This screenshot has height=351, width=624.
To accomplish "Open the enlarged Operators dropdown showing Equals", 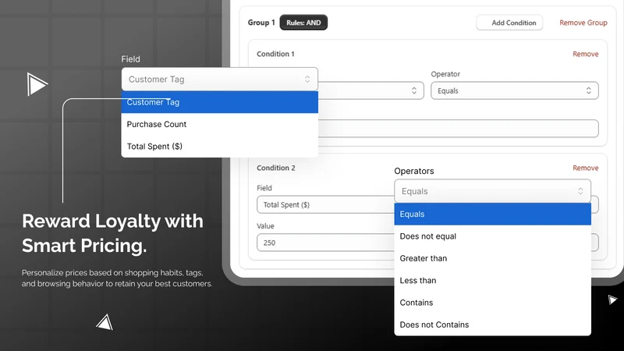I will [493, 191].
